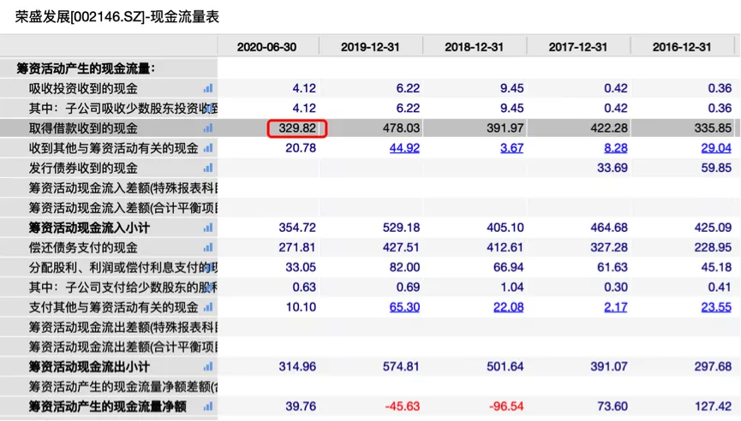Viewport: 741px width, 421px height.
Task: Click the 314.96 outflow subtotal value
Action: coord(297,366)
